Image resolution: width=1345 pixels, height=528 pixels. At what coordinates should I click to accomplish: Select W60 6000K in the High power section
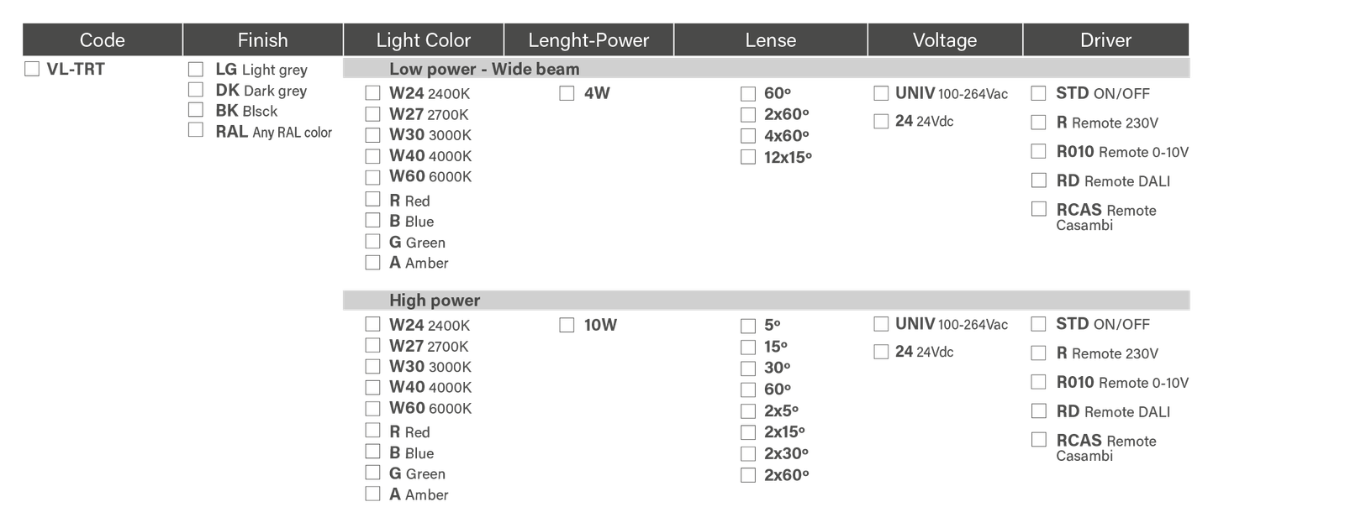[372, 409]
